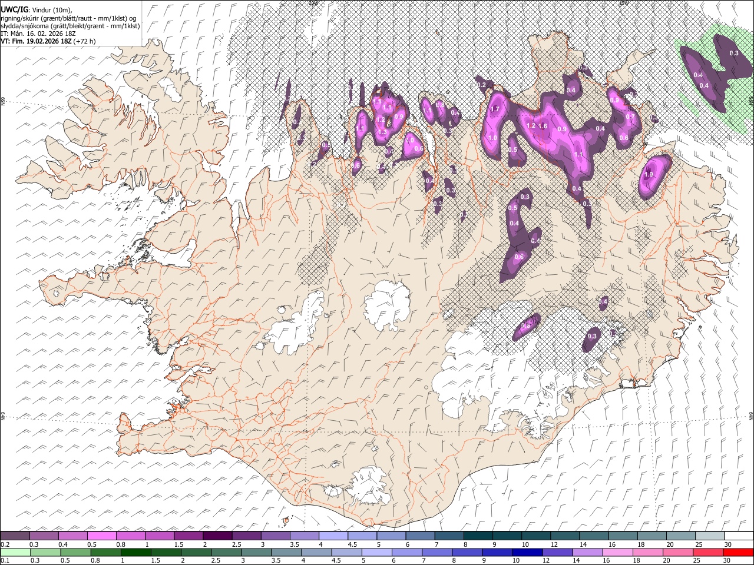
Task: Click the "slydda/snjókoma" description line
Action: [x=70, y=26]
